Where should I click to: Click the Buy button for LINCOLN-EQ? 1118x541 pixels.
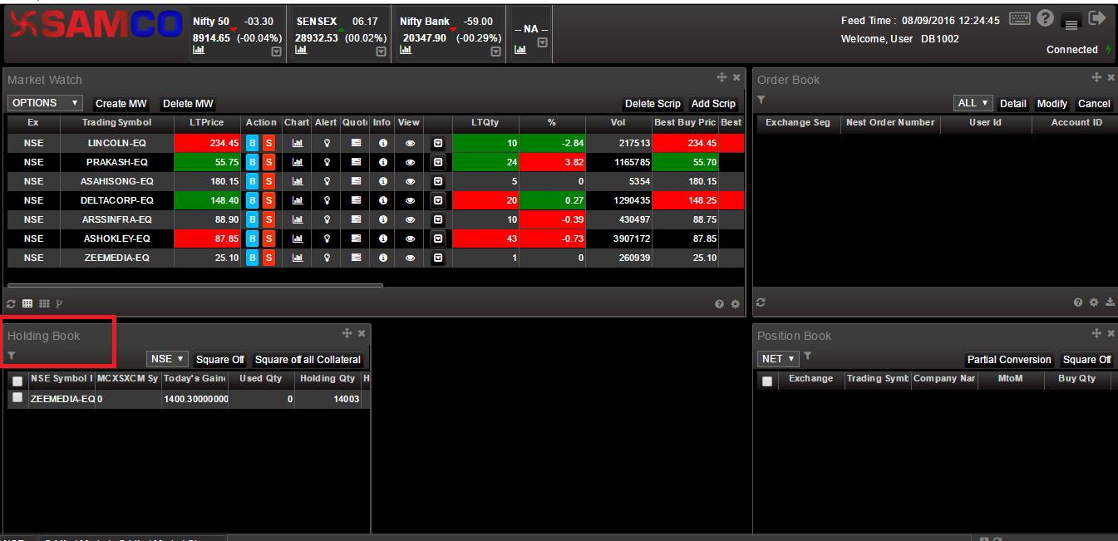(253, 143)
